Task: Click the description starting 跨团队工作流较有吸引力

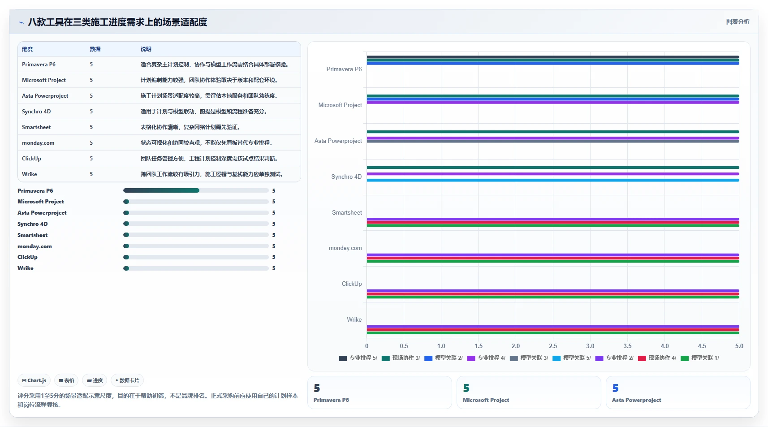Action: click(x=212, y=174)
